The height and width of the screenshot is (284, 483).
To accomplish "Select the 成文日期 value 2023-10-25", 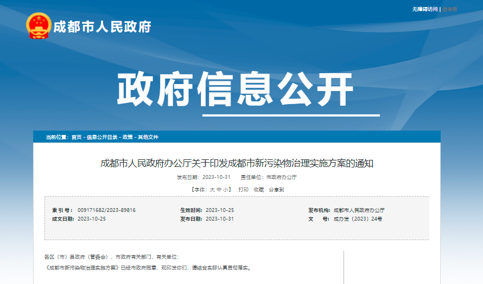I will pyautogui.click(x=92, y=219).
